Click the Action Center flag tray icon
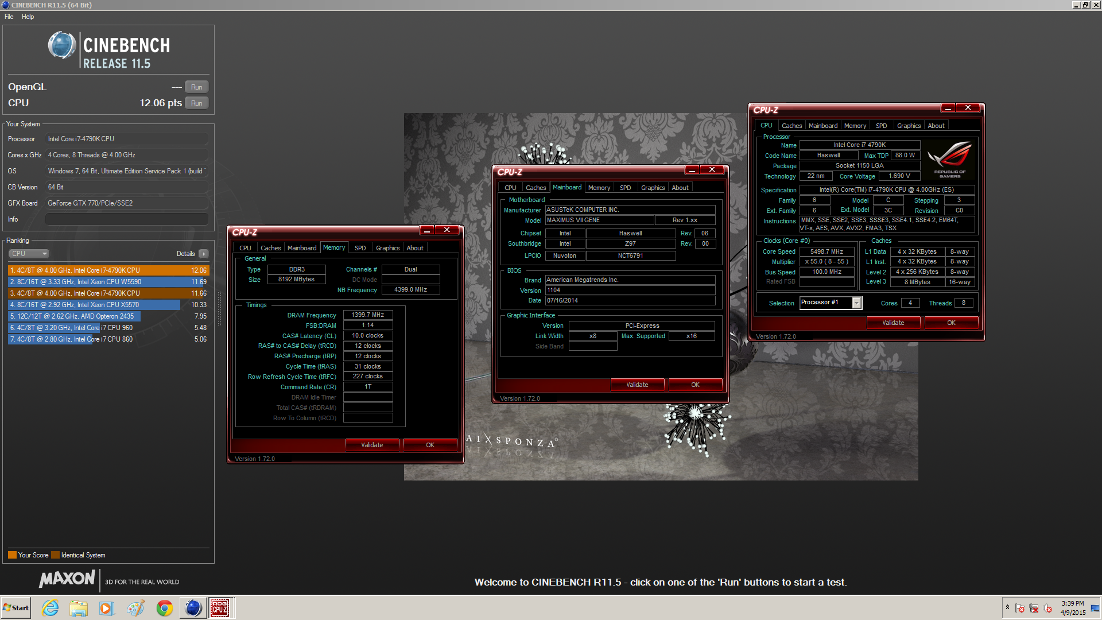This screenshot has width=1102, height=620. pyautogui.click(x=1020, y=608)
